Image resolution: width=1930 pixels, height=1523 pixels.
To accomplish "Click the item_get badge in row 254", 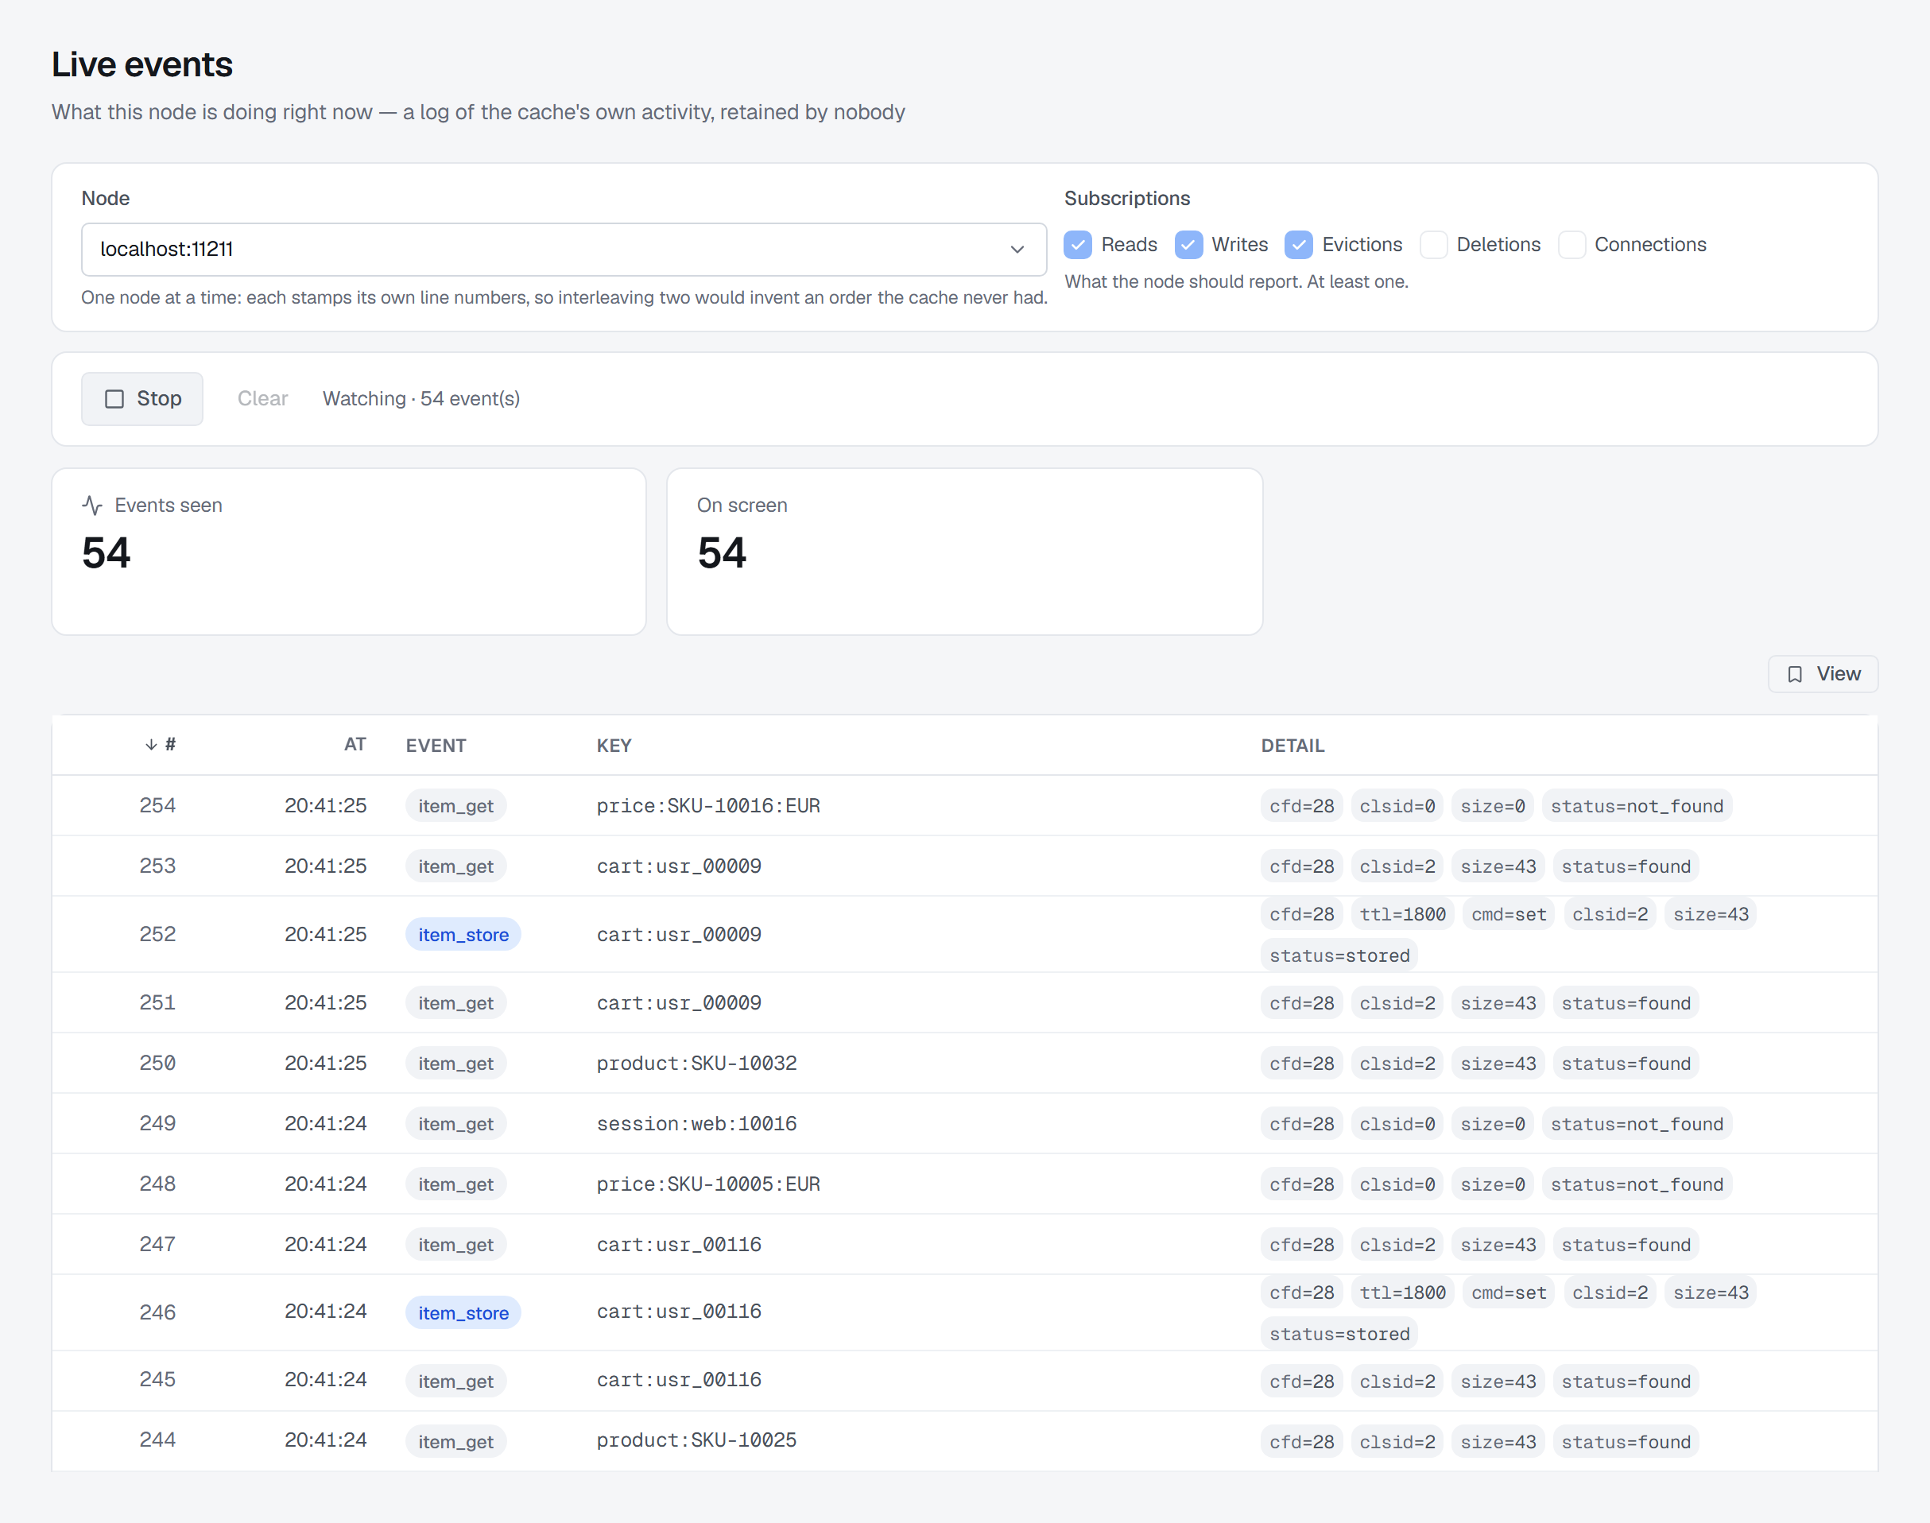I will point(455,806).
